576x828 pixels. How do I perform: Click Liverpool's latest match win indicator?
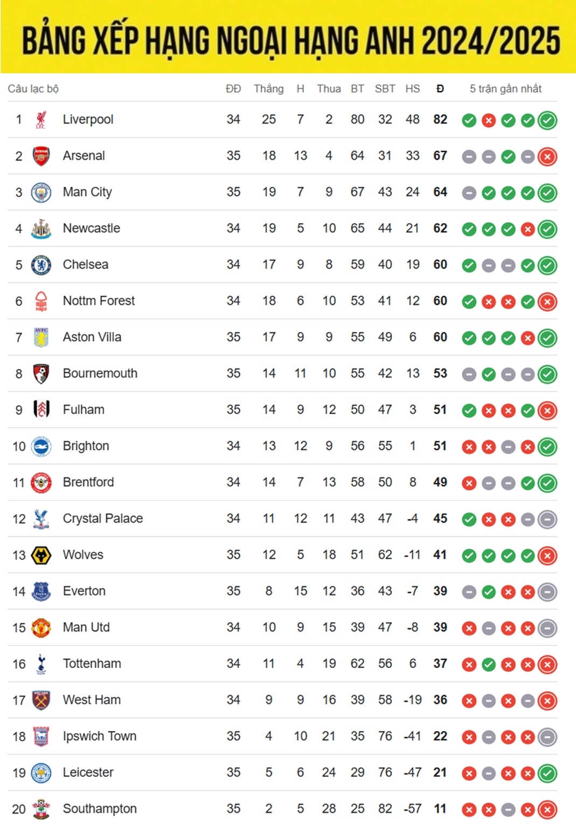pos(547,121)
